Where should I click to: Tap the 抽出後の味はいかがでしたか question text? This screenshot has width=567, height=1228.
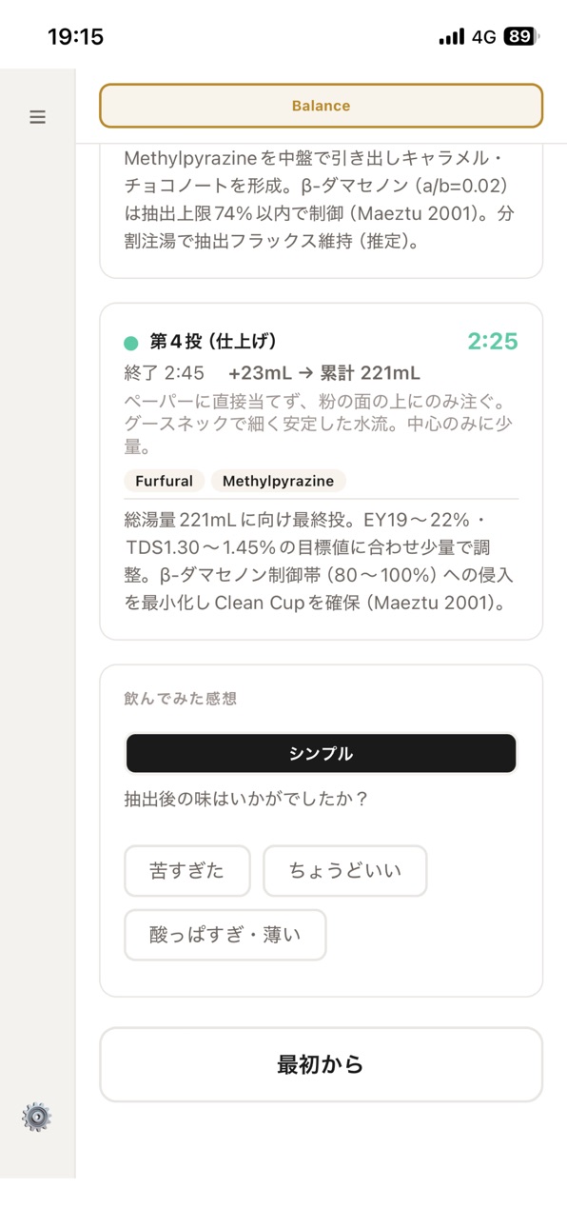pos(246,799)
